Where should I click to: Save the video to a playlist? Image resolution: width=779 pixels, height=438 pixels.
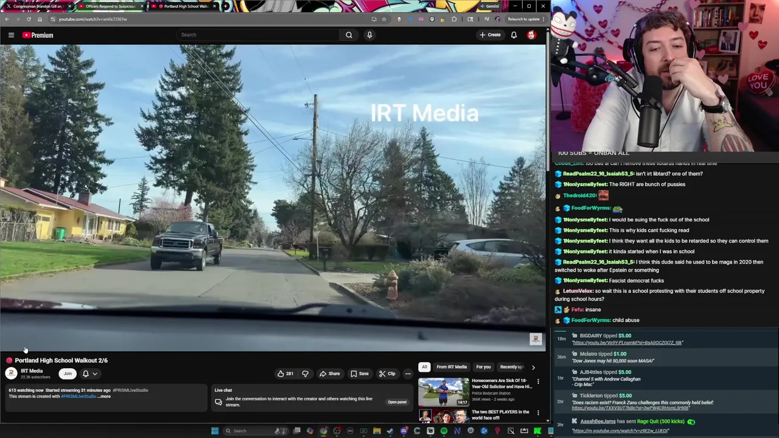click(359, 374)
